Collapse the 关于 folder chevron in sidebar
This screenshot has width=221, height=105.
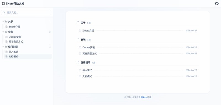[3, 22]
